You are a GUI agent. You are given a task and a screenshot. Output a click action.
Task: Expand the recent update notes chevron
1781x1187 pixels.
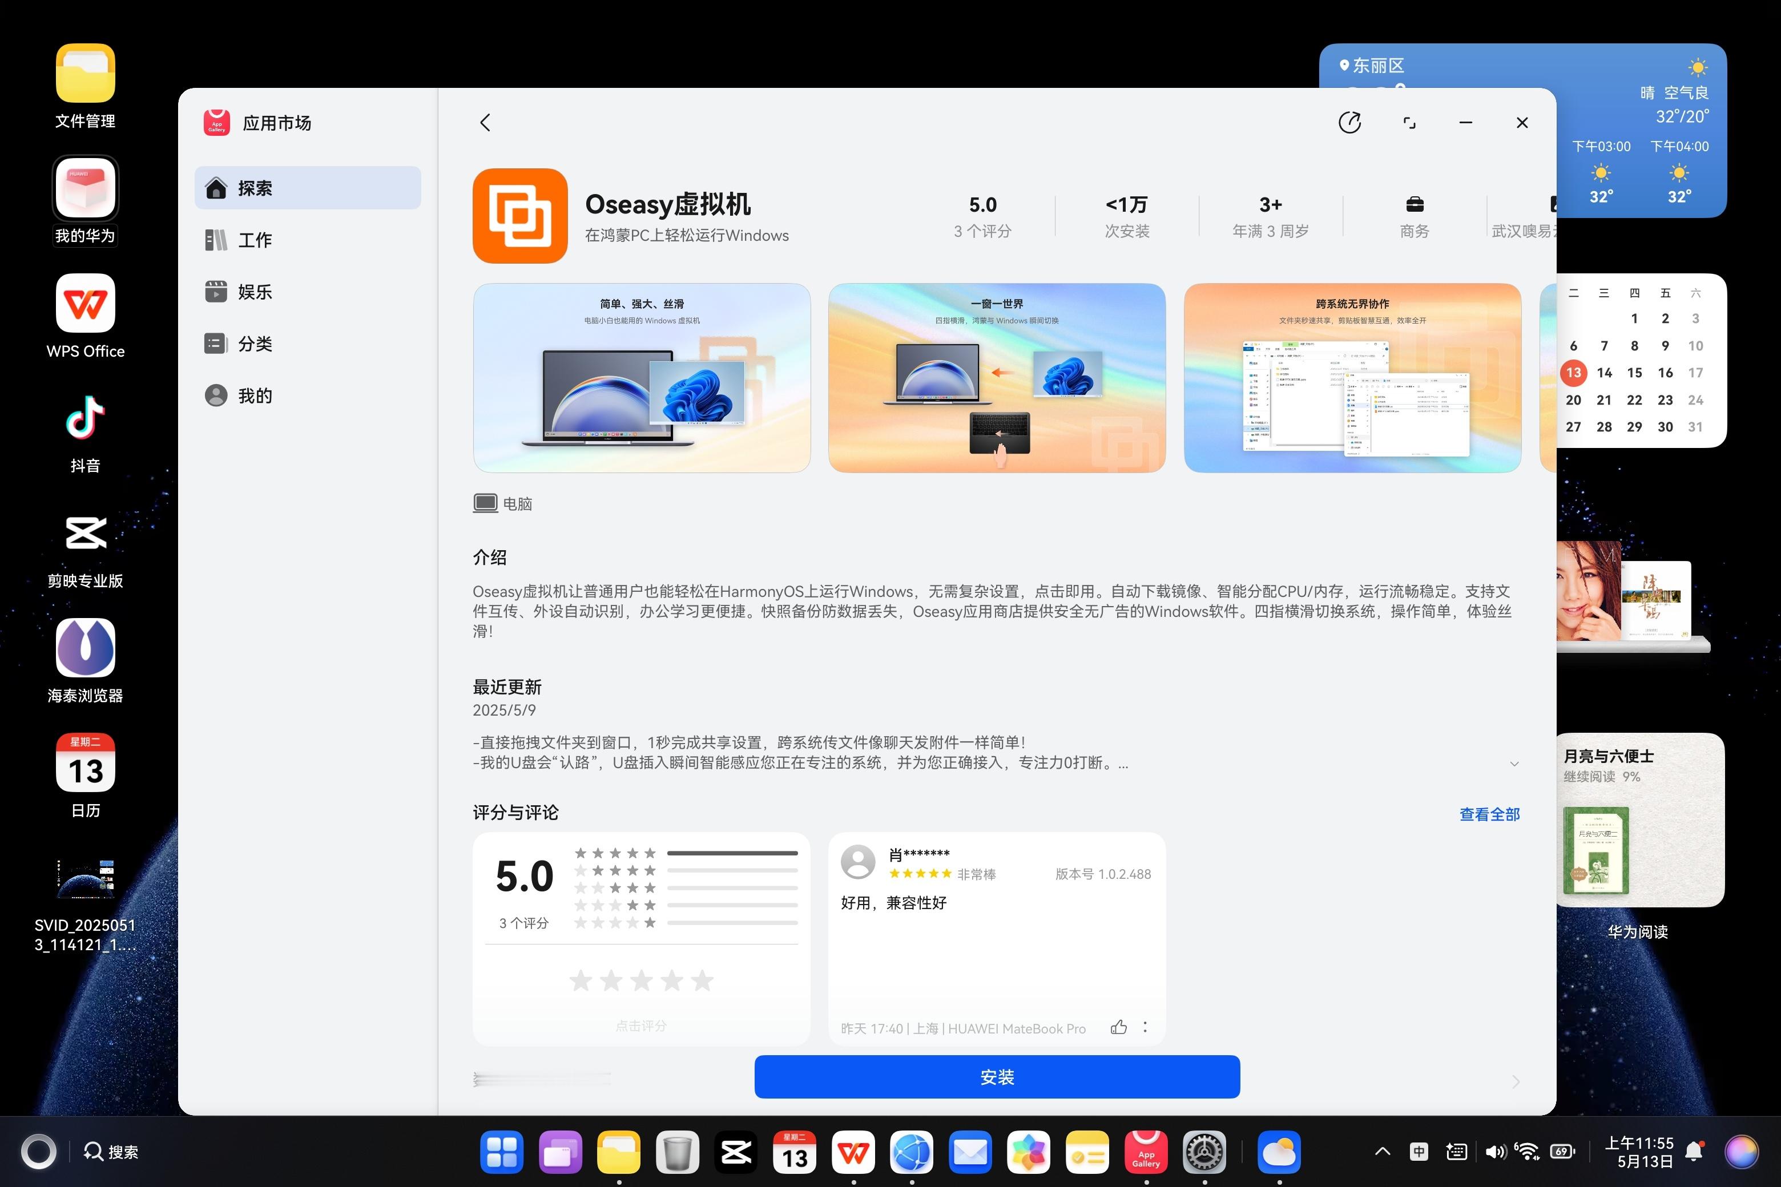coord(1514,764)
